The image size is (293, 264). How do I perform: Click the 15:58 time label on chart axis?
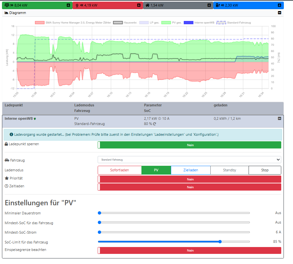(x=34, y=95)
